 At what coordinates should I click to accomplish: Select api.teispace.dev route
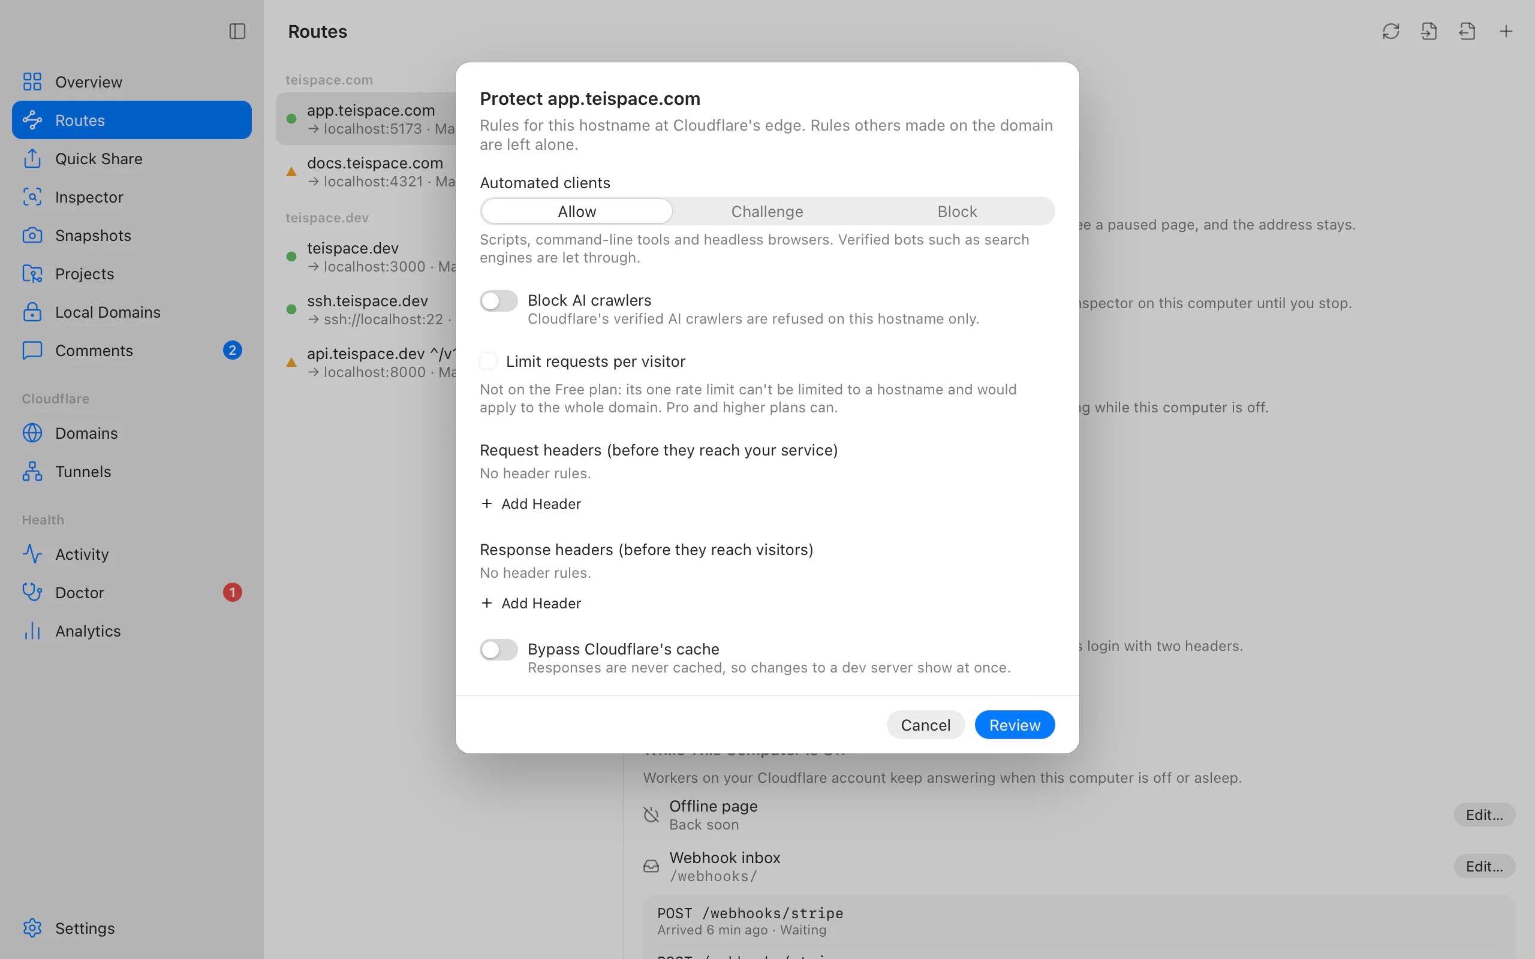pyautogui.click(x=366, y=362)
